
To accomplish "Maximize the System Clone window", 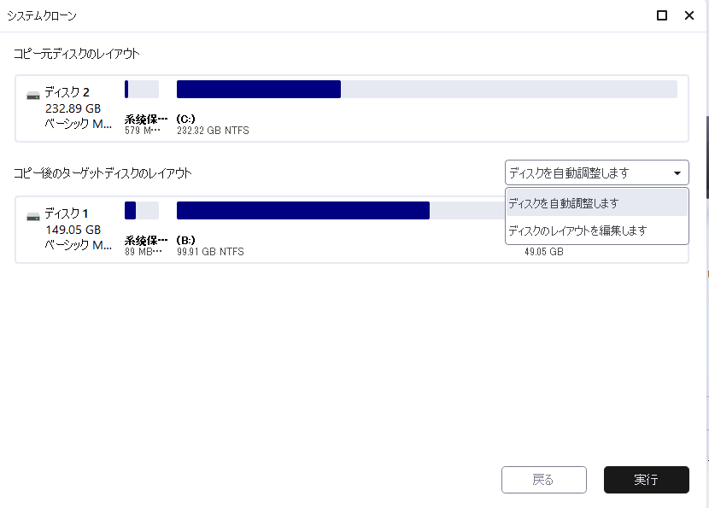I will click(x=662, y=15).
